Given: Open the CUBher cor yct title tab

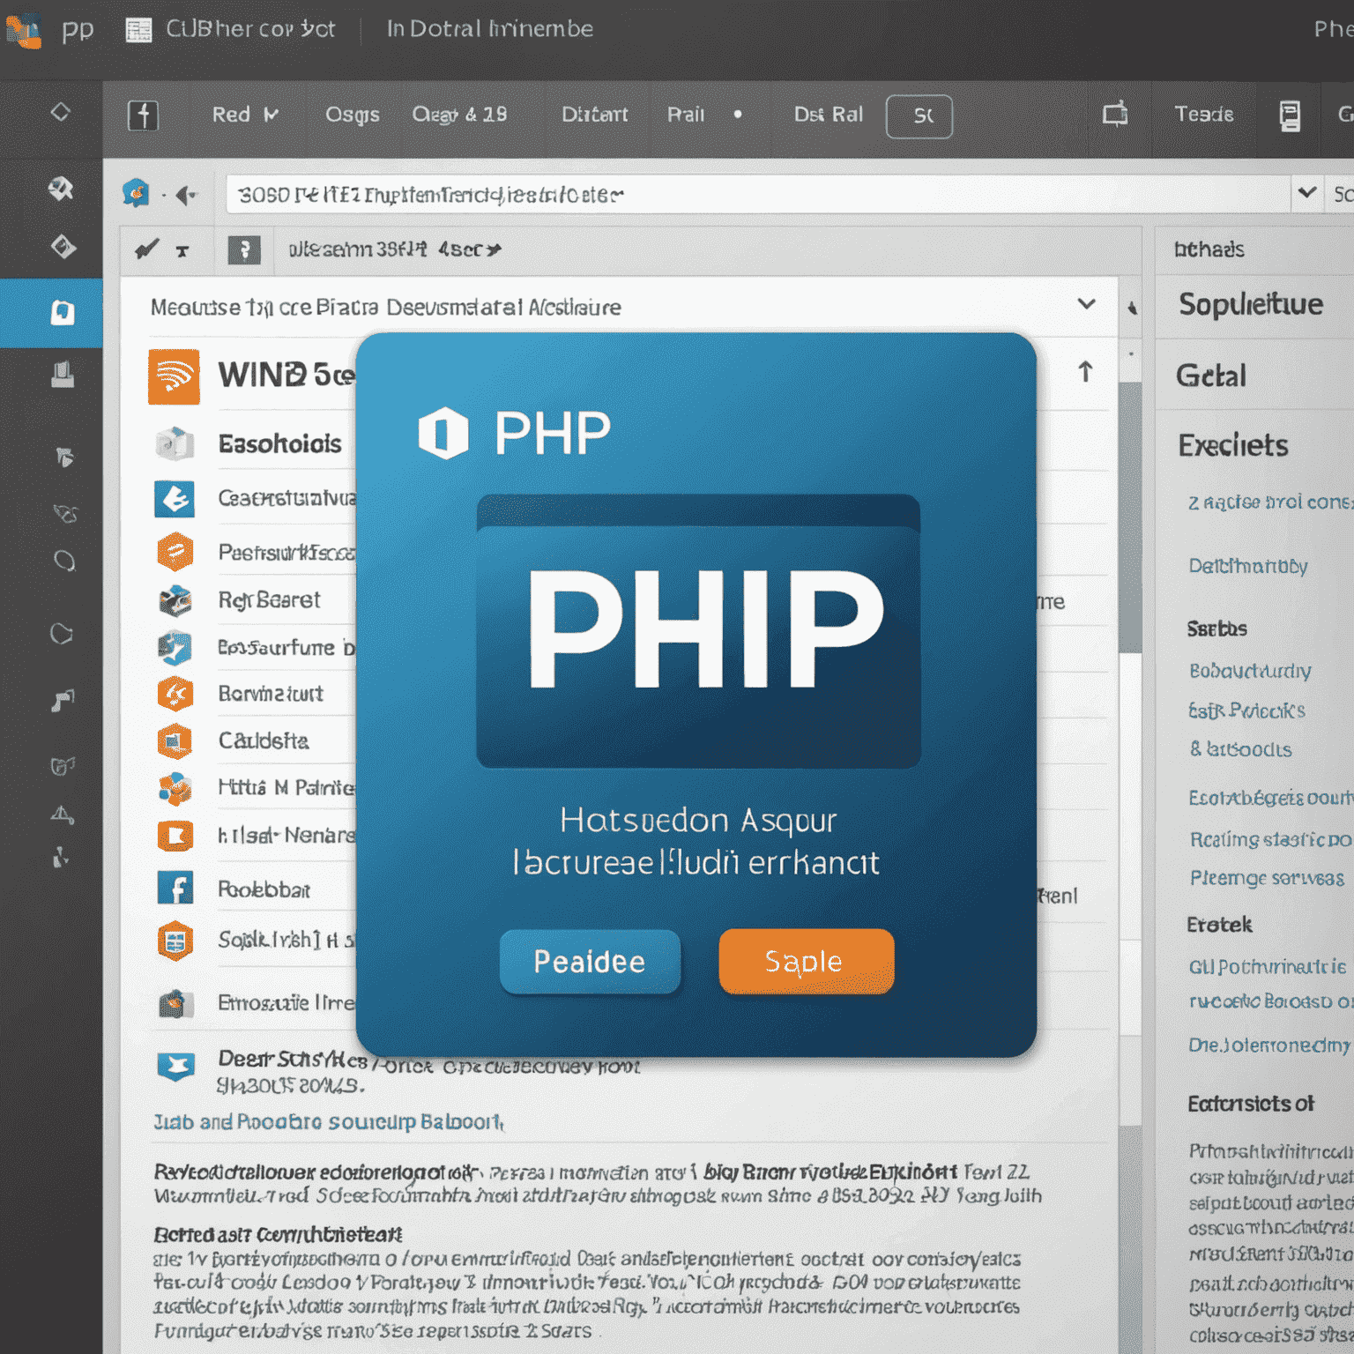Looking at the screenshot, I should [x=231, y=30].
